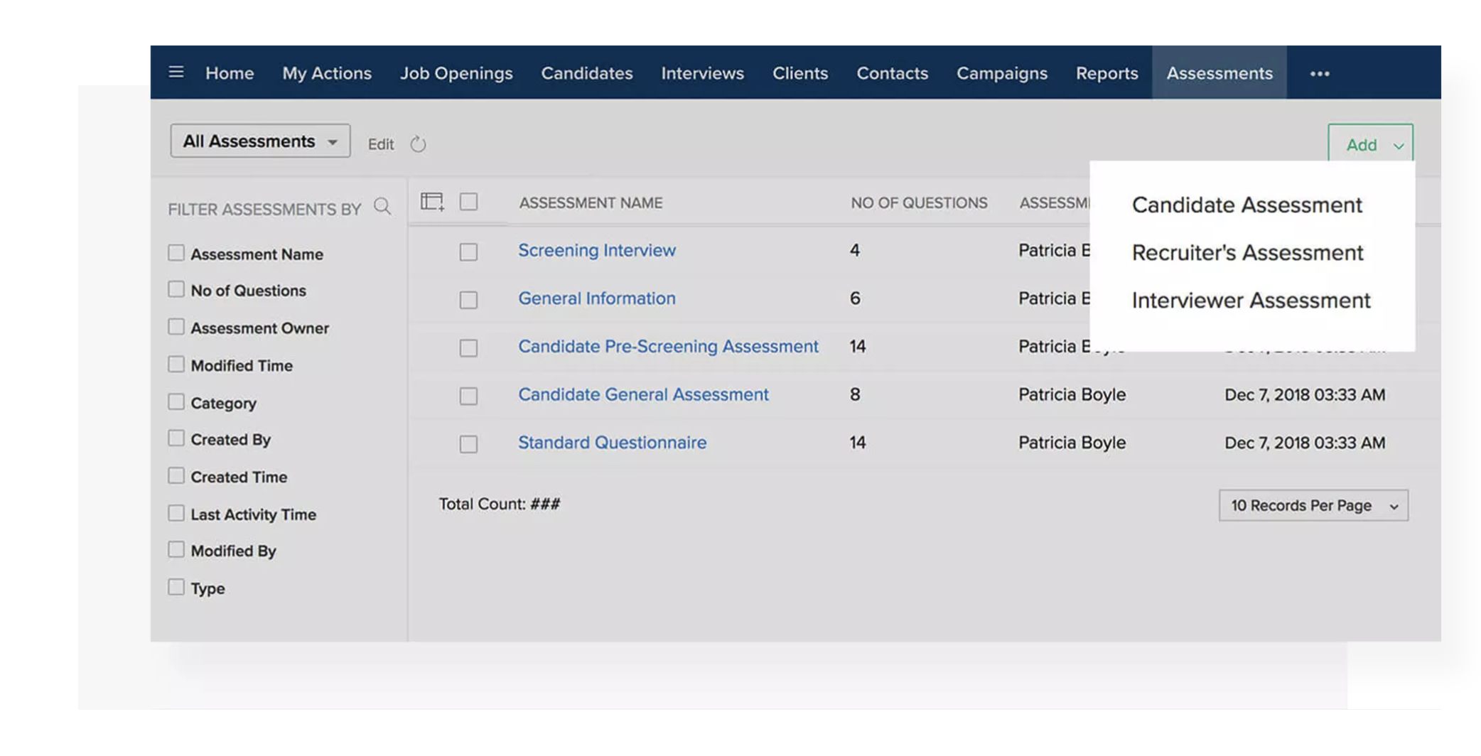
Task: Select the Standard Questionnaire row checkbox
Action: [468, 444]
